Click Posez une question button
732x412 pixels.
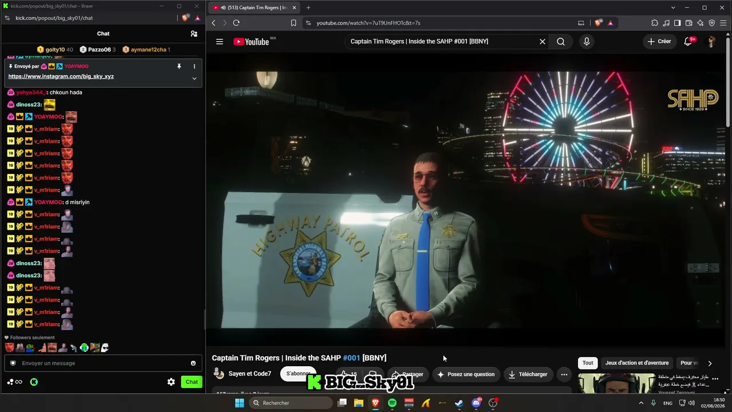[x=466, y=374]
